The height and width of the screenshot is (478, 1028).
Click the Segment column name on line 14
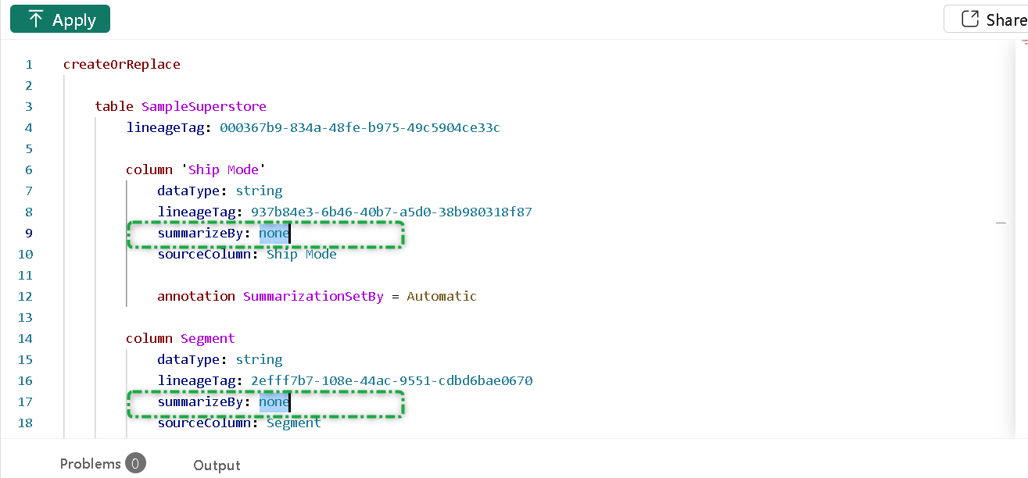[x=207, y=338]
